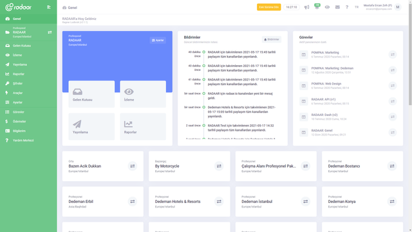Open the Raporlar tile
Image resolution: width=412 pixels, height=232 pixels.
(143, 126)
